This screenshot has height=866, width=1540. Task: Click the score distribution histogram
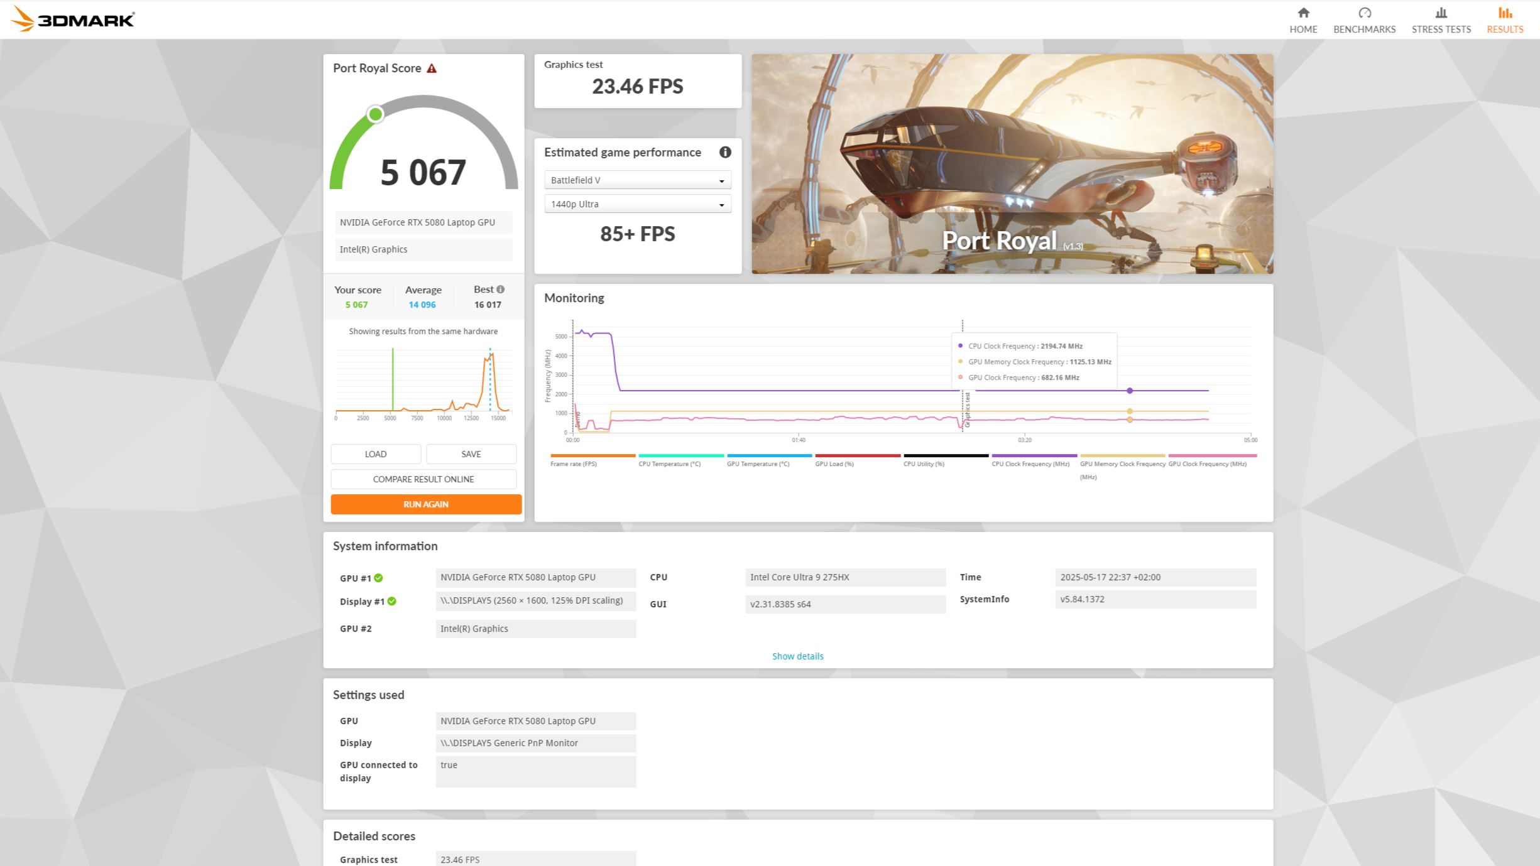coord(423,383)
